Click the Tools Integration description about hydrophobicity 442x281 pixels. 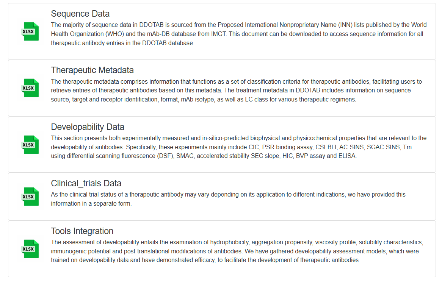coord(237,251)
